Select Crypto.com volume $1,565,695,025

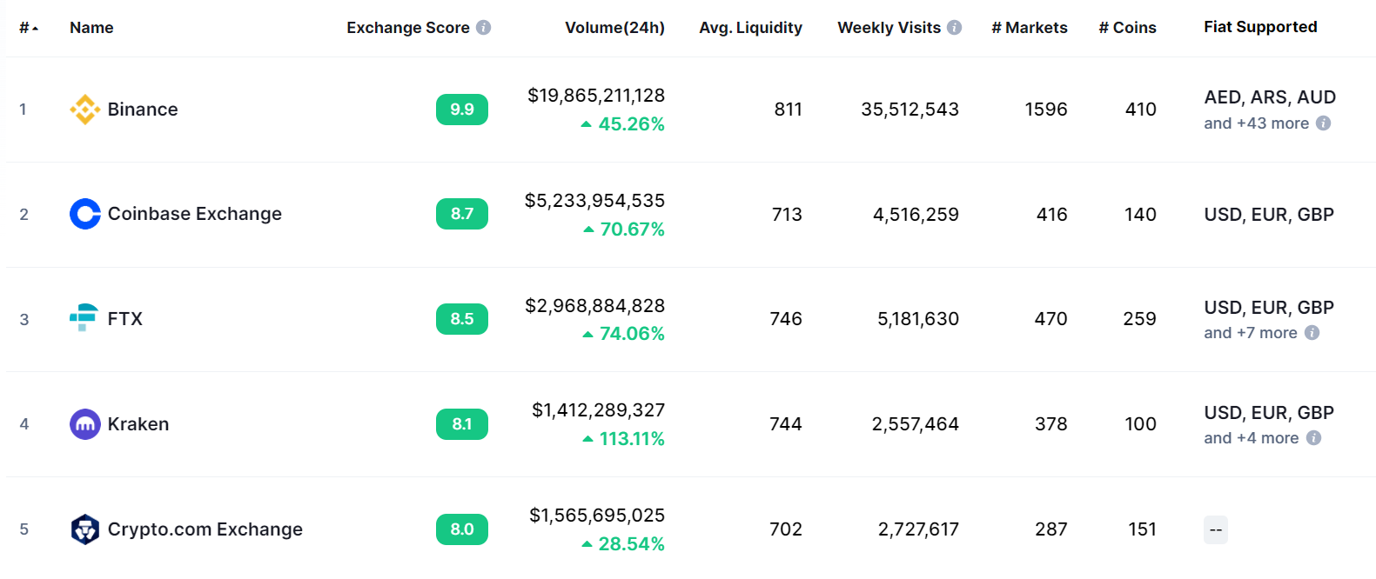[x=597, y=516]
